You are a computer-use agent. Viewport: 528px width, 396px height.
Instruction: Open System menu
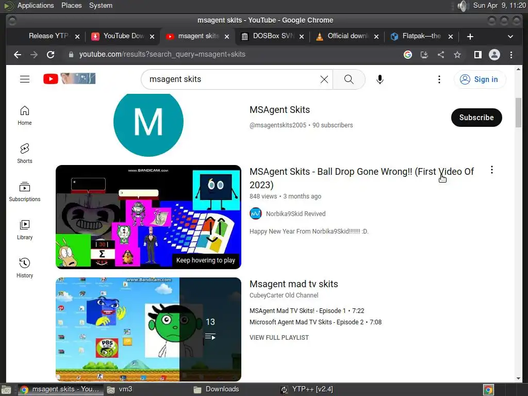click(x=101, y=5)
